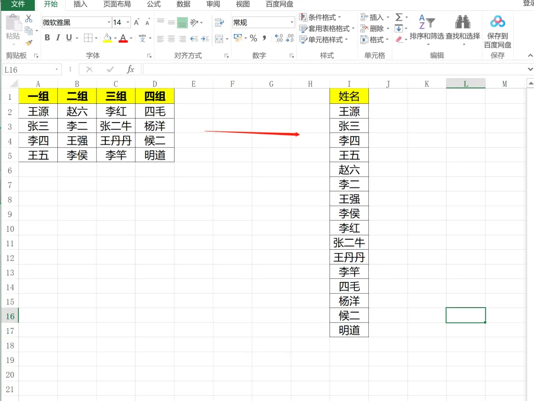Switch to the 页面布局 tab
Viewport: 534px width, 401px height.
[117, 4]
